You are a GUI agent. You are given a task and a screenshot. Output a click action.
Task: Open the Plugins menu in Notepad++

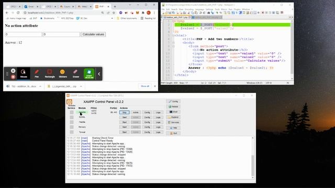(237, 9)
